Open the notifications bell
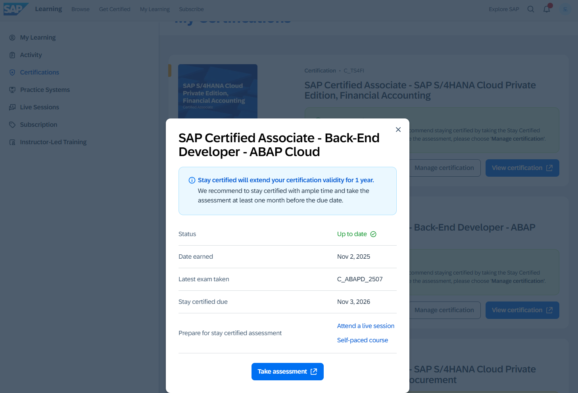 tap(547, 9)
